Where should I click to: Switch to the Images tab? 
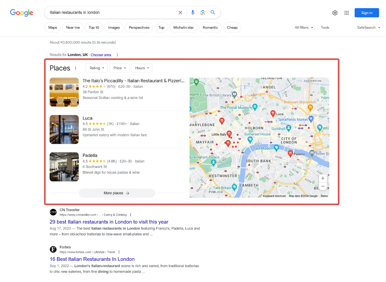[x=114, y=27]
